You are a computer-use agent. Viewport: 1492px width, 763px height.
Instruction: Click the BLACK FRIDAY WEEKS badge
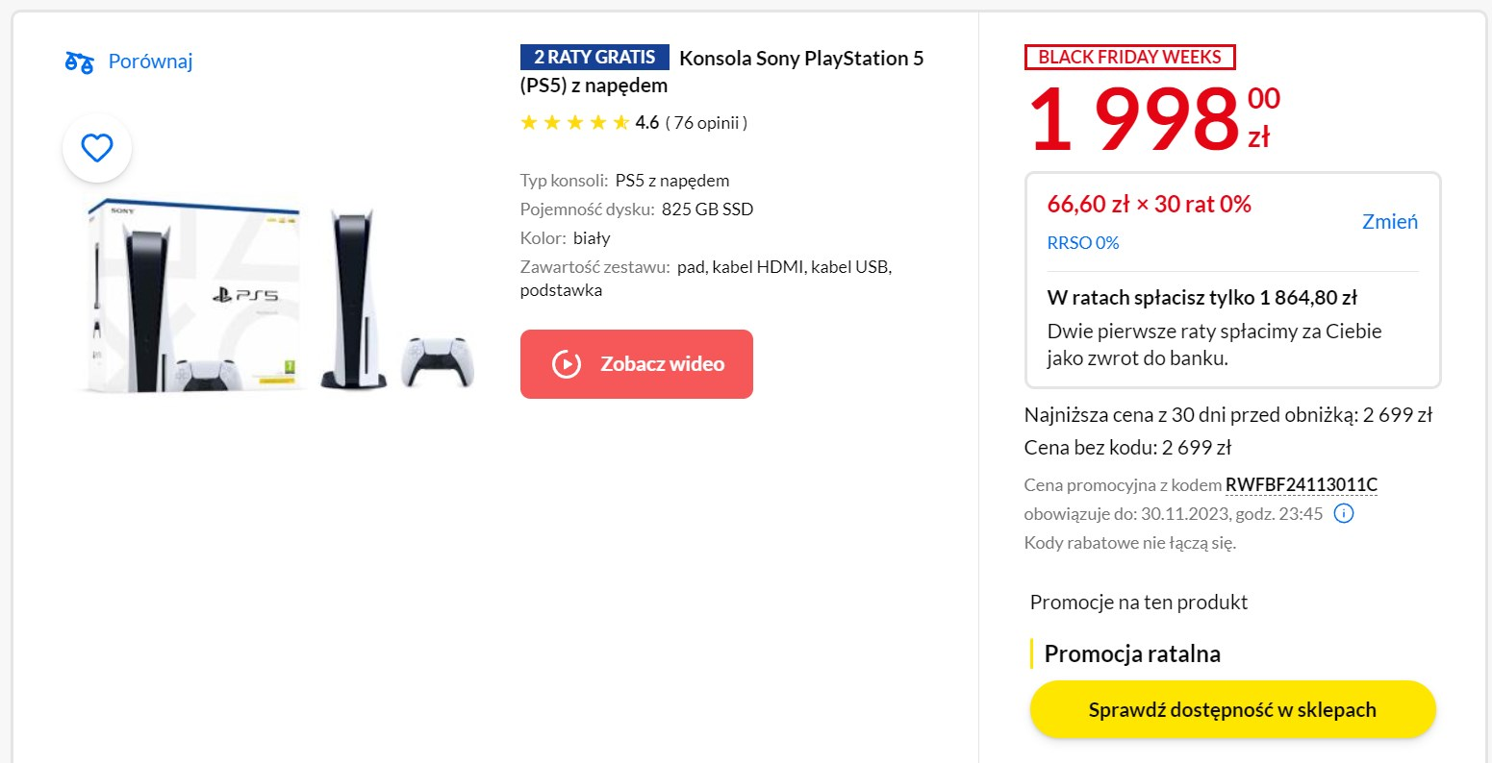[1130, 57]
